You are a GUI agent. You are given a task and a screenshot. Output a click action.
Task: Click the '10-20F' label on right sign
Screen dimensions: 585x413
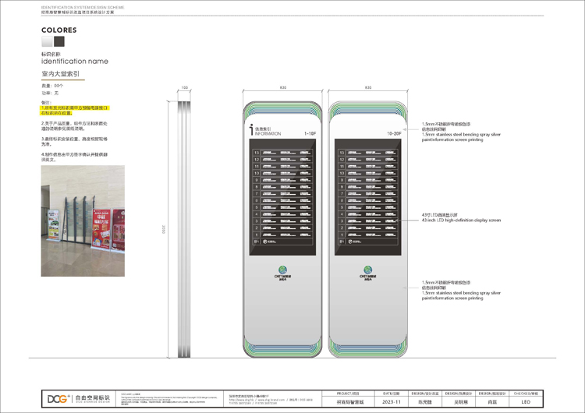(x=394, y=134)
